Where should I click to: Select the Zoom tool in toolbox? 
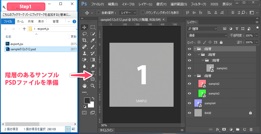pos(93,86)
